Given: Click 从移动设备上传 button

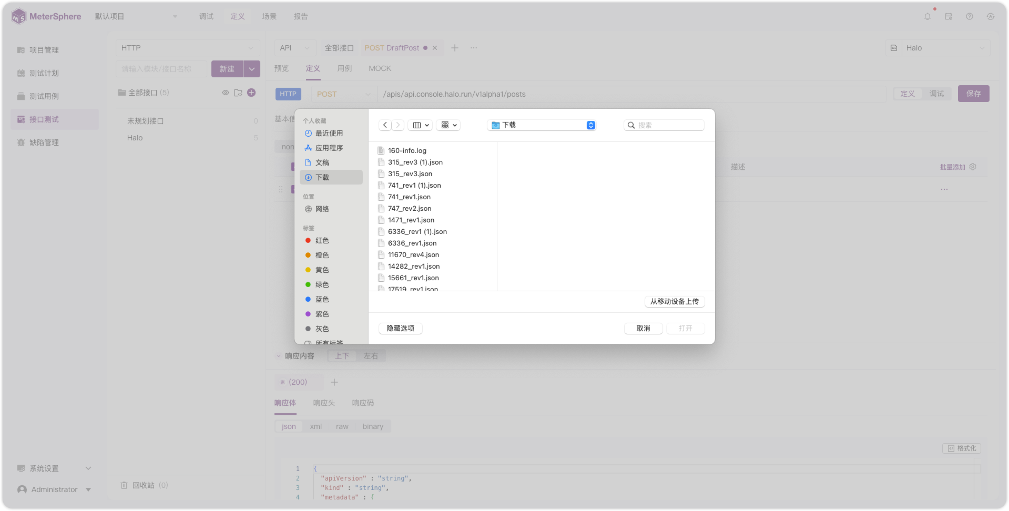Looking at the screenshot, I should [x=674, y=302].
